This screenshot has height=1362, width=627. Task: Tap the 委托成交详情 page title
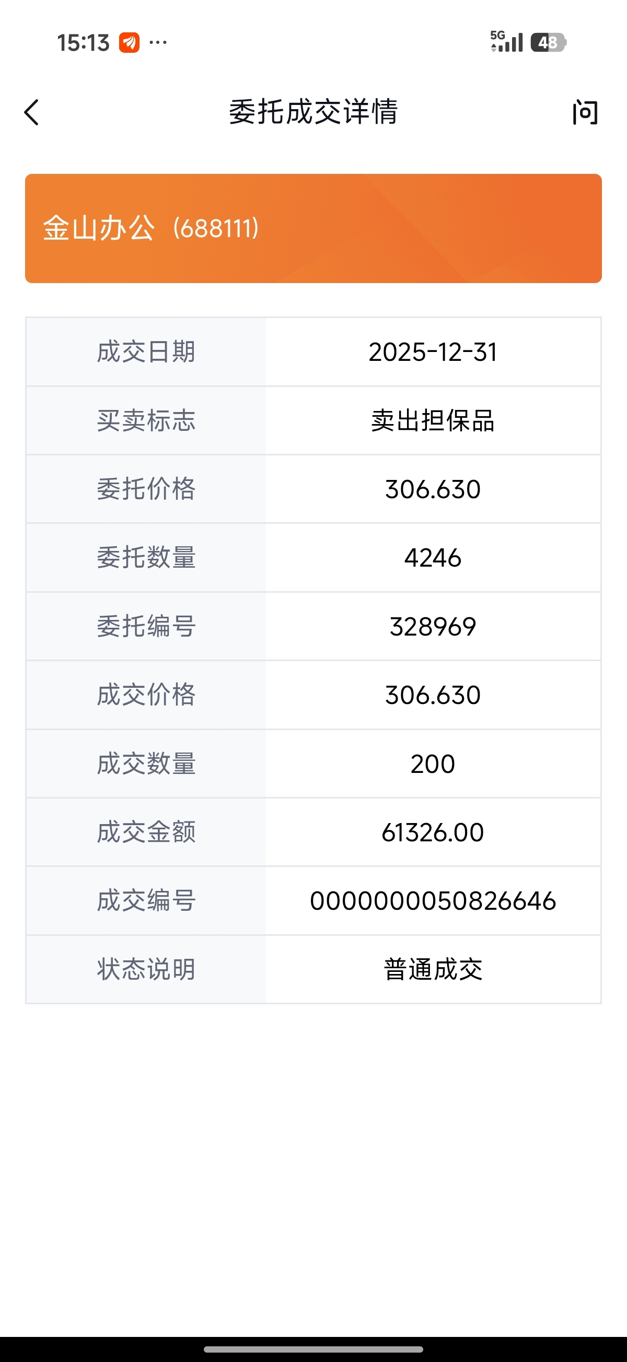[313, 112]
